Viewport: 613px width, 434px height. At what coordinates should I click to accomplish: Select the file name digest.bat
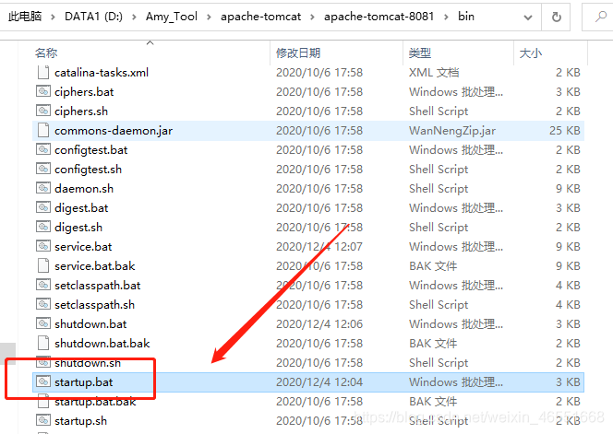click(x=81, y=207)
